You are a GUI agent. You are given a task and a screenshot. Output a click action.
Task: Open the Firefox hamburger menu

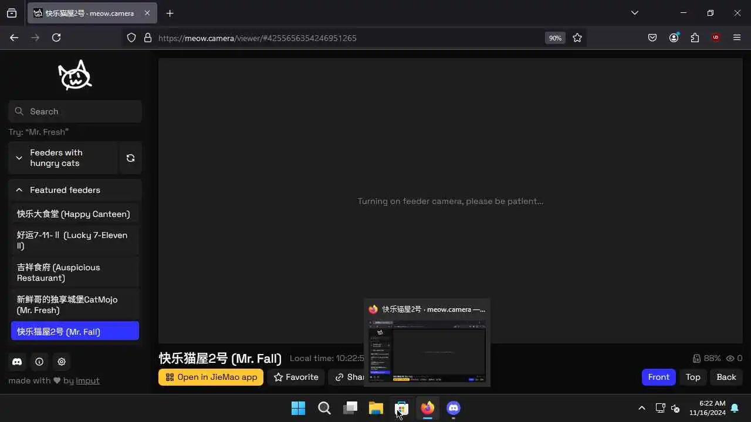pos(737,38)
